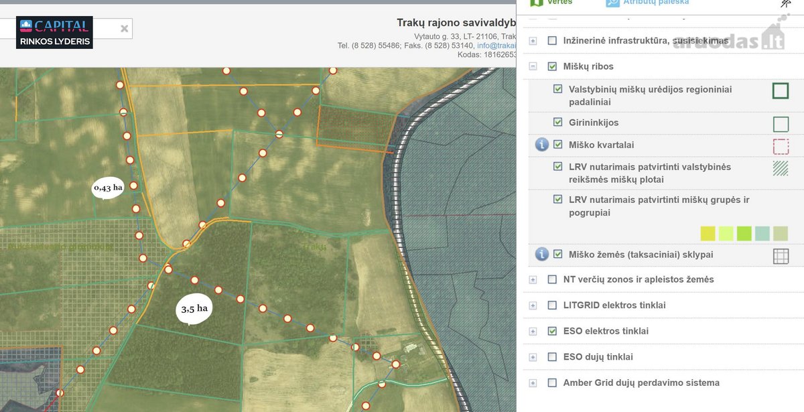804x412 pixels.
Task: Open info for Miško kvartalai layer
Action: (542, 145)
